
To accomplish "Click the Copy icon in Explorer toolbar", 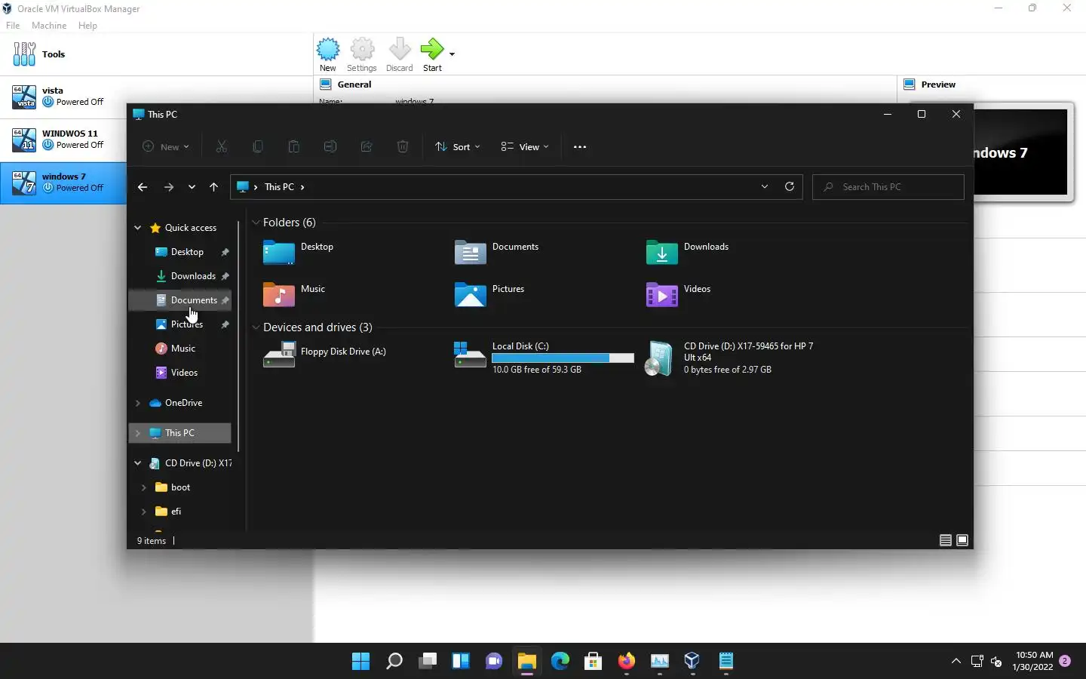I will click(258, 147).
